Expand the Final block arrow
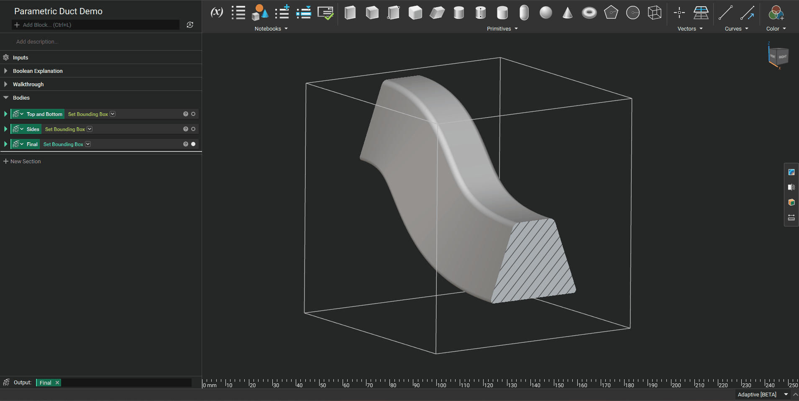 tap(6, 144)
